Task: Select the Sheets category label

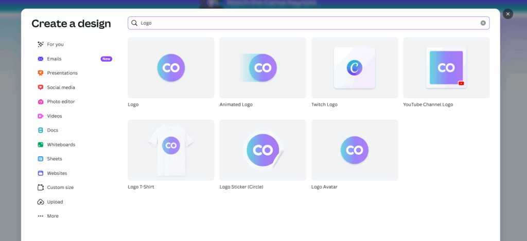Action: 55,159
